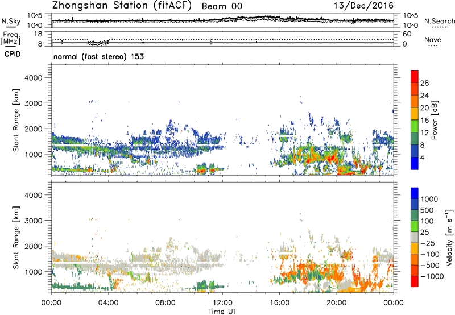Image resolution: width=455 pixels, height=315 pixels.
Task: Pick the light green 12–16 dB power swatch
Action: (415, 126)
